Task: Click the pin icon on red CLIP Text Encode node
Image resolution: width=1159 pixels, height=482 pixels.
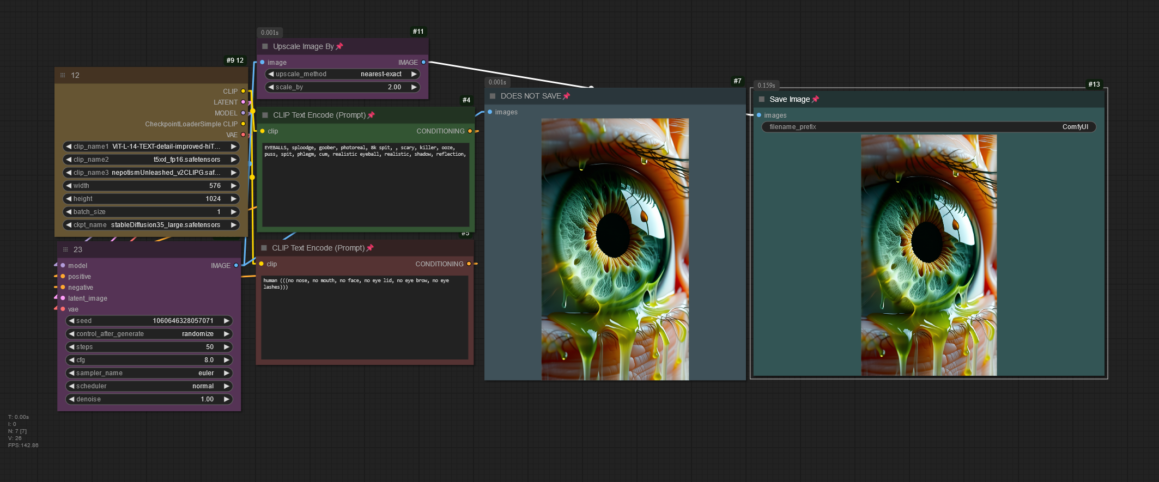Action: pyautogui.click(x=370, y=248)
